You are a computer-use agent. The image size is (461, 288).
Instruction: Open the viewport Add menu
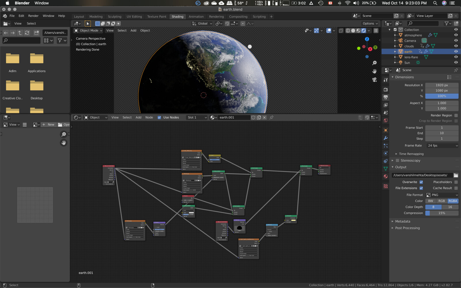click(x=133, y=31)
